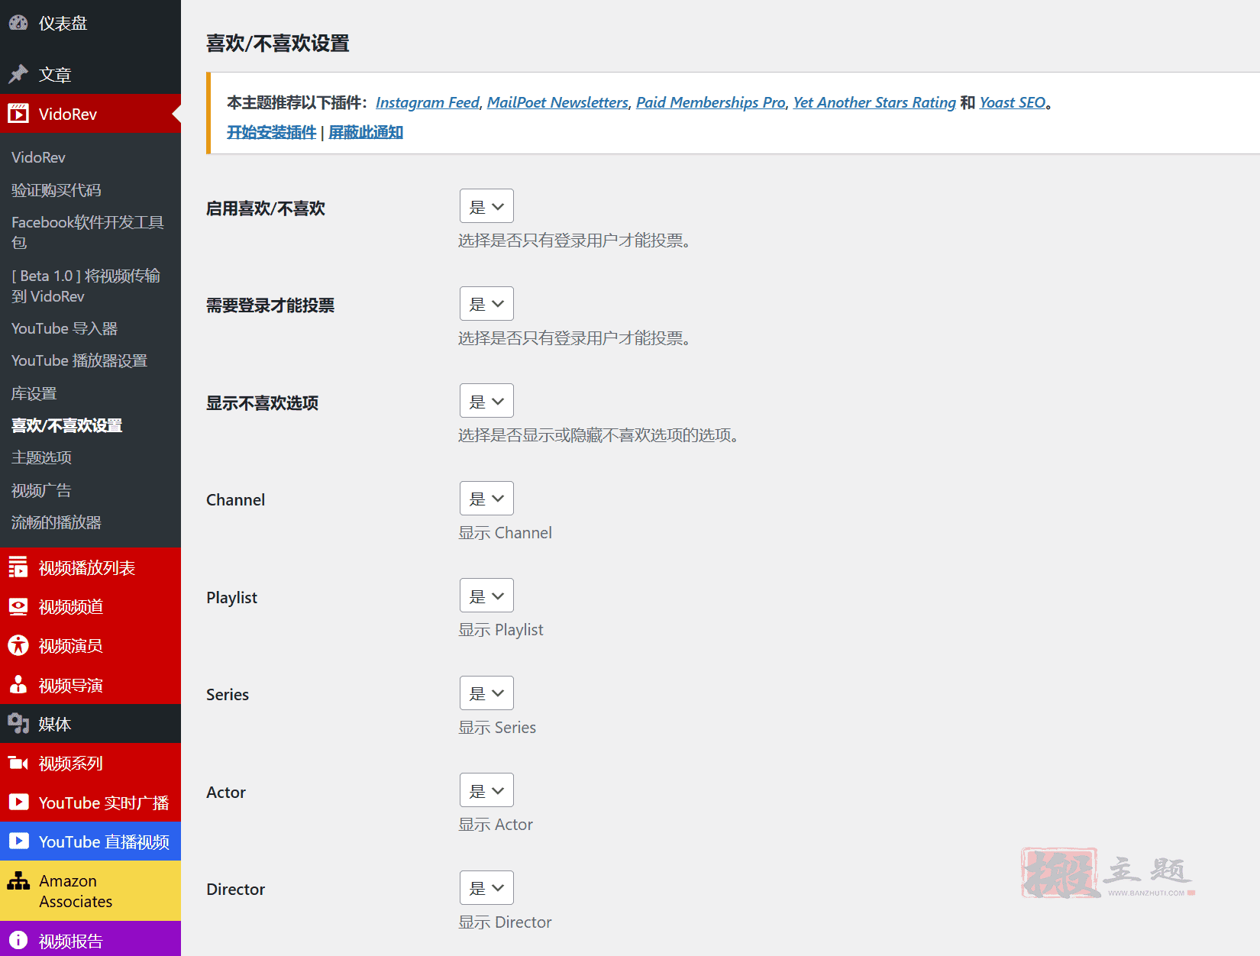This screenshot has width=1260, height=956.
Task: Open 视频广告 submenu item
Action: point(41,490)
